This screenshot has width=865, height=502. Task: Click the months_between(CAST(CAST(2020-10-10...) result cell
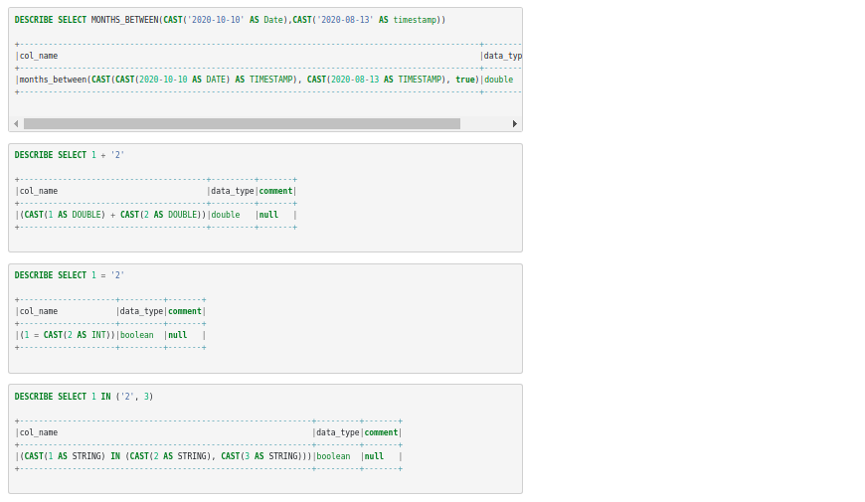click(250, 80)
